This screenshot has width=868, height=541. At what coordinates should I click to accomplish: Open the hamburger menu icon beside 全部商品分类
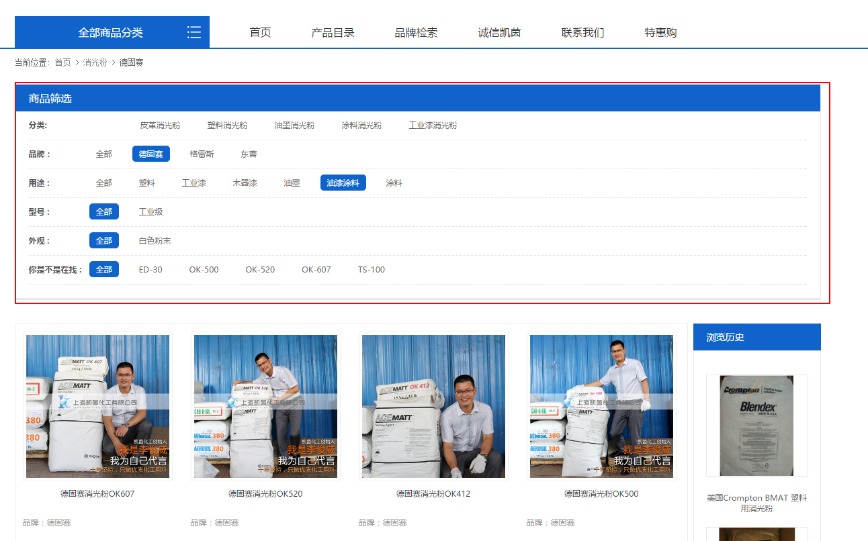click(x=194, y=32)
